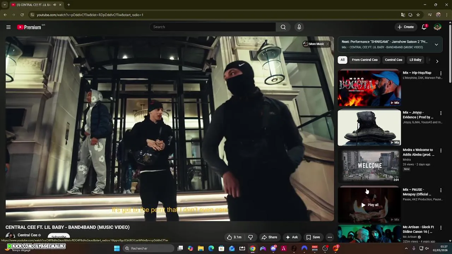Like the video with thumbs up
452x254 pixels.
pyautogui.click(x=234, y=237)
